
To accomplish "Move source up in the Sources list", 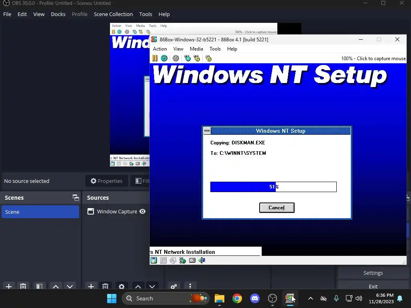I will tap(138, 286).
